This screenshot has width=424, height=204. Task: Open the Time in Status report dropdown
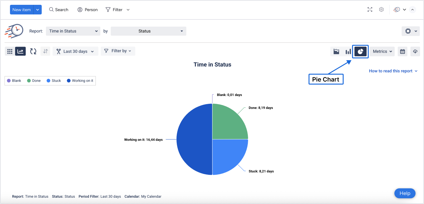tap(73, 31)
